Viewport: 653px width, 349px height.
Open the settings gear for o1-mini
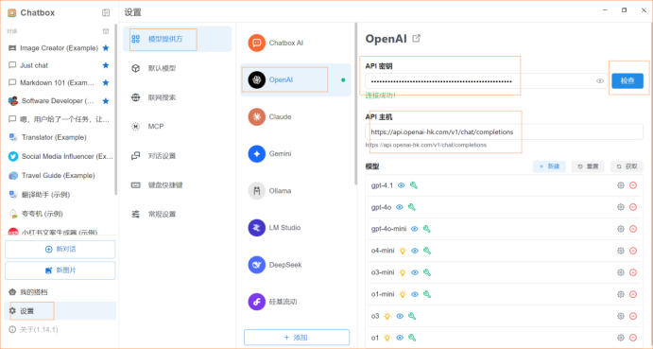(621, 294)
